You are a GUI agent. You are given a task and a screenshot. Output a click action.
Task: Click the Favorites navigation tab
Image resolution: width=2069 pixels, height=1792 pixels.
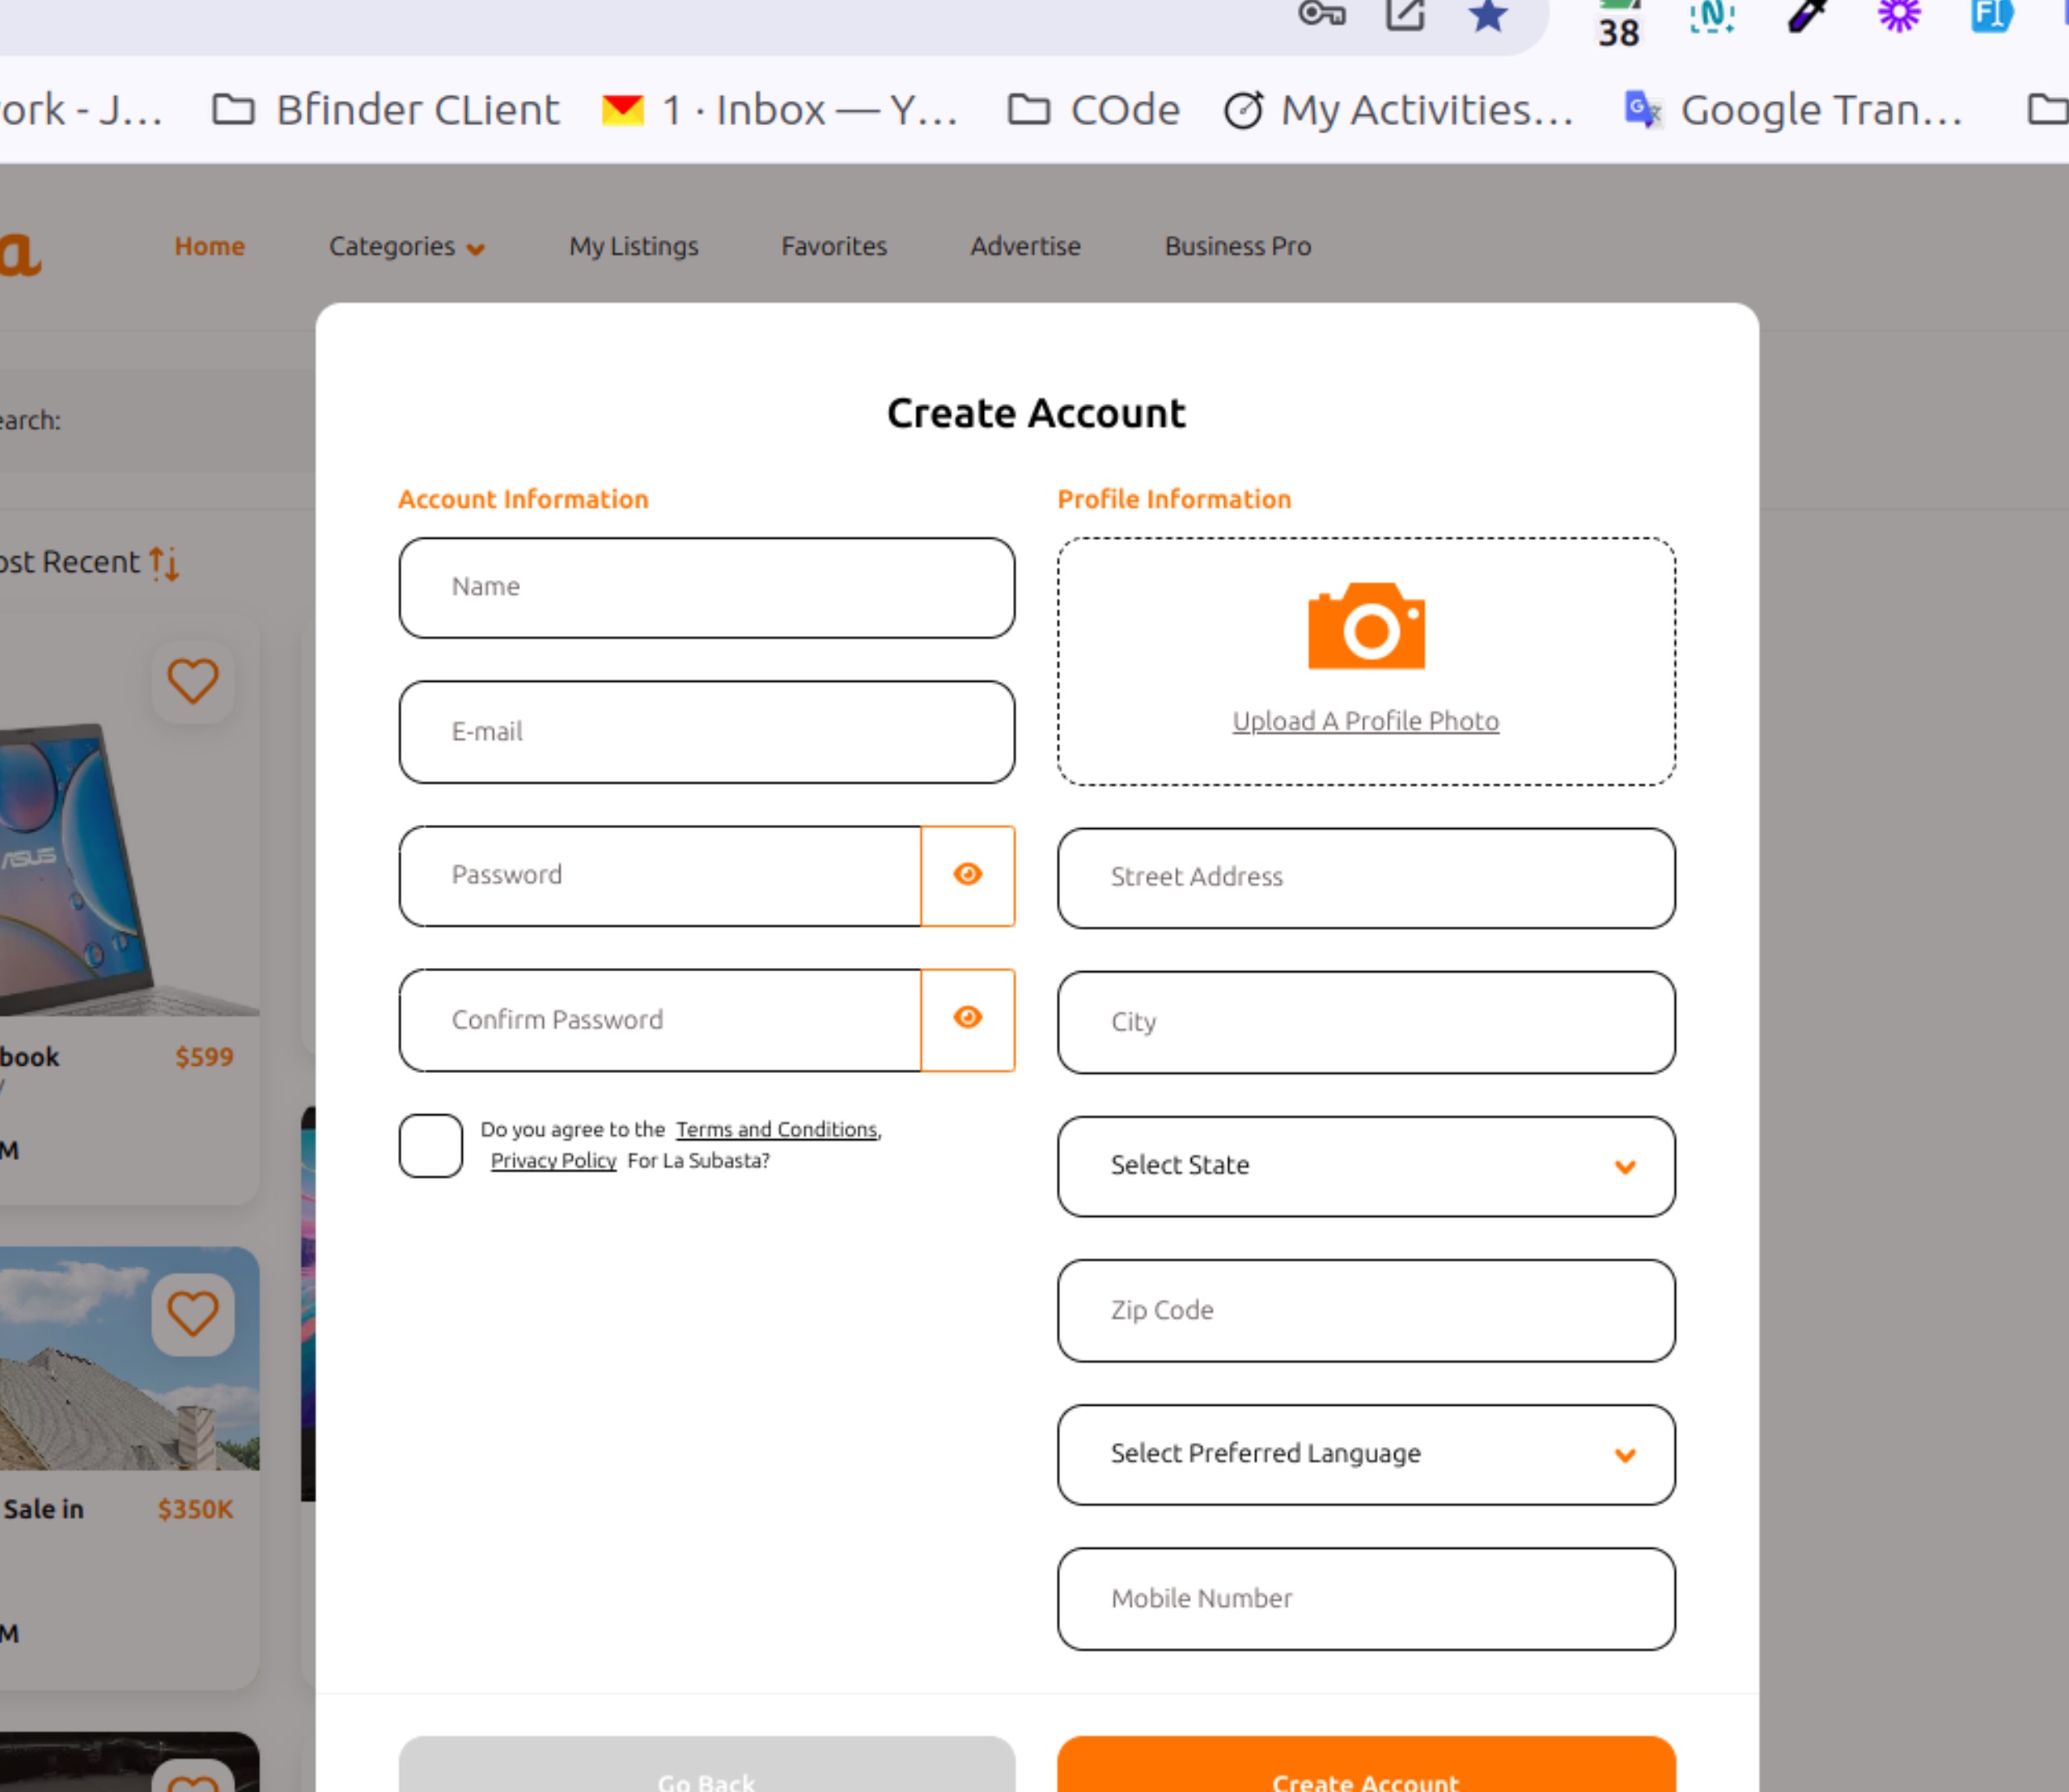pyautogui.click(x=834, y=244)
